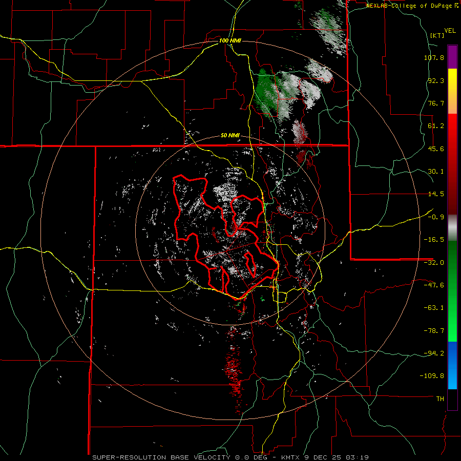The image size is (461, 461).
Task: Select the 30.1 legend value
Action: click(x=436, y=172)
